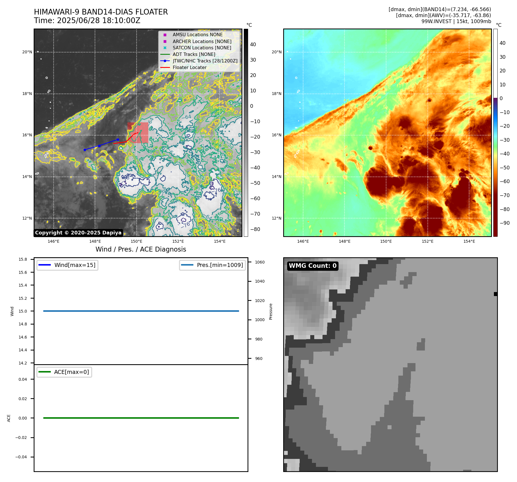Click the ACE[max=0] legend box
This screenshot has width=517, height=482.
coord(64,372)
